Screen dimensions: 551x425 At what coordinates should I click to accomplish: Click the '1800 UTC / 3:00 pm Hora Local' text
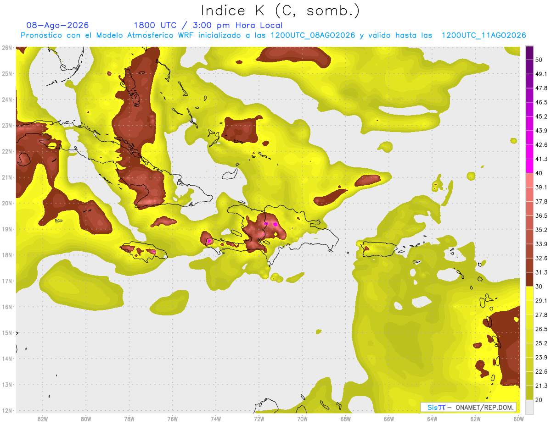(x=208, y=25)
